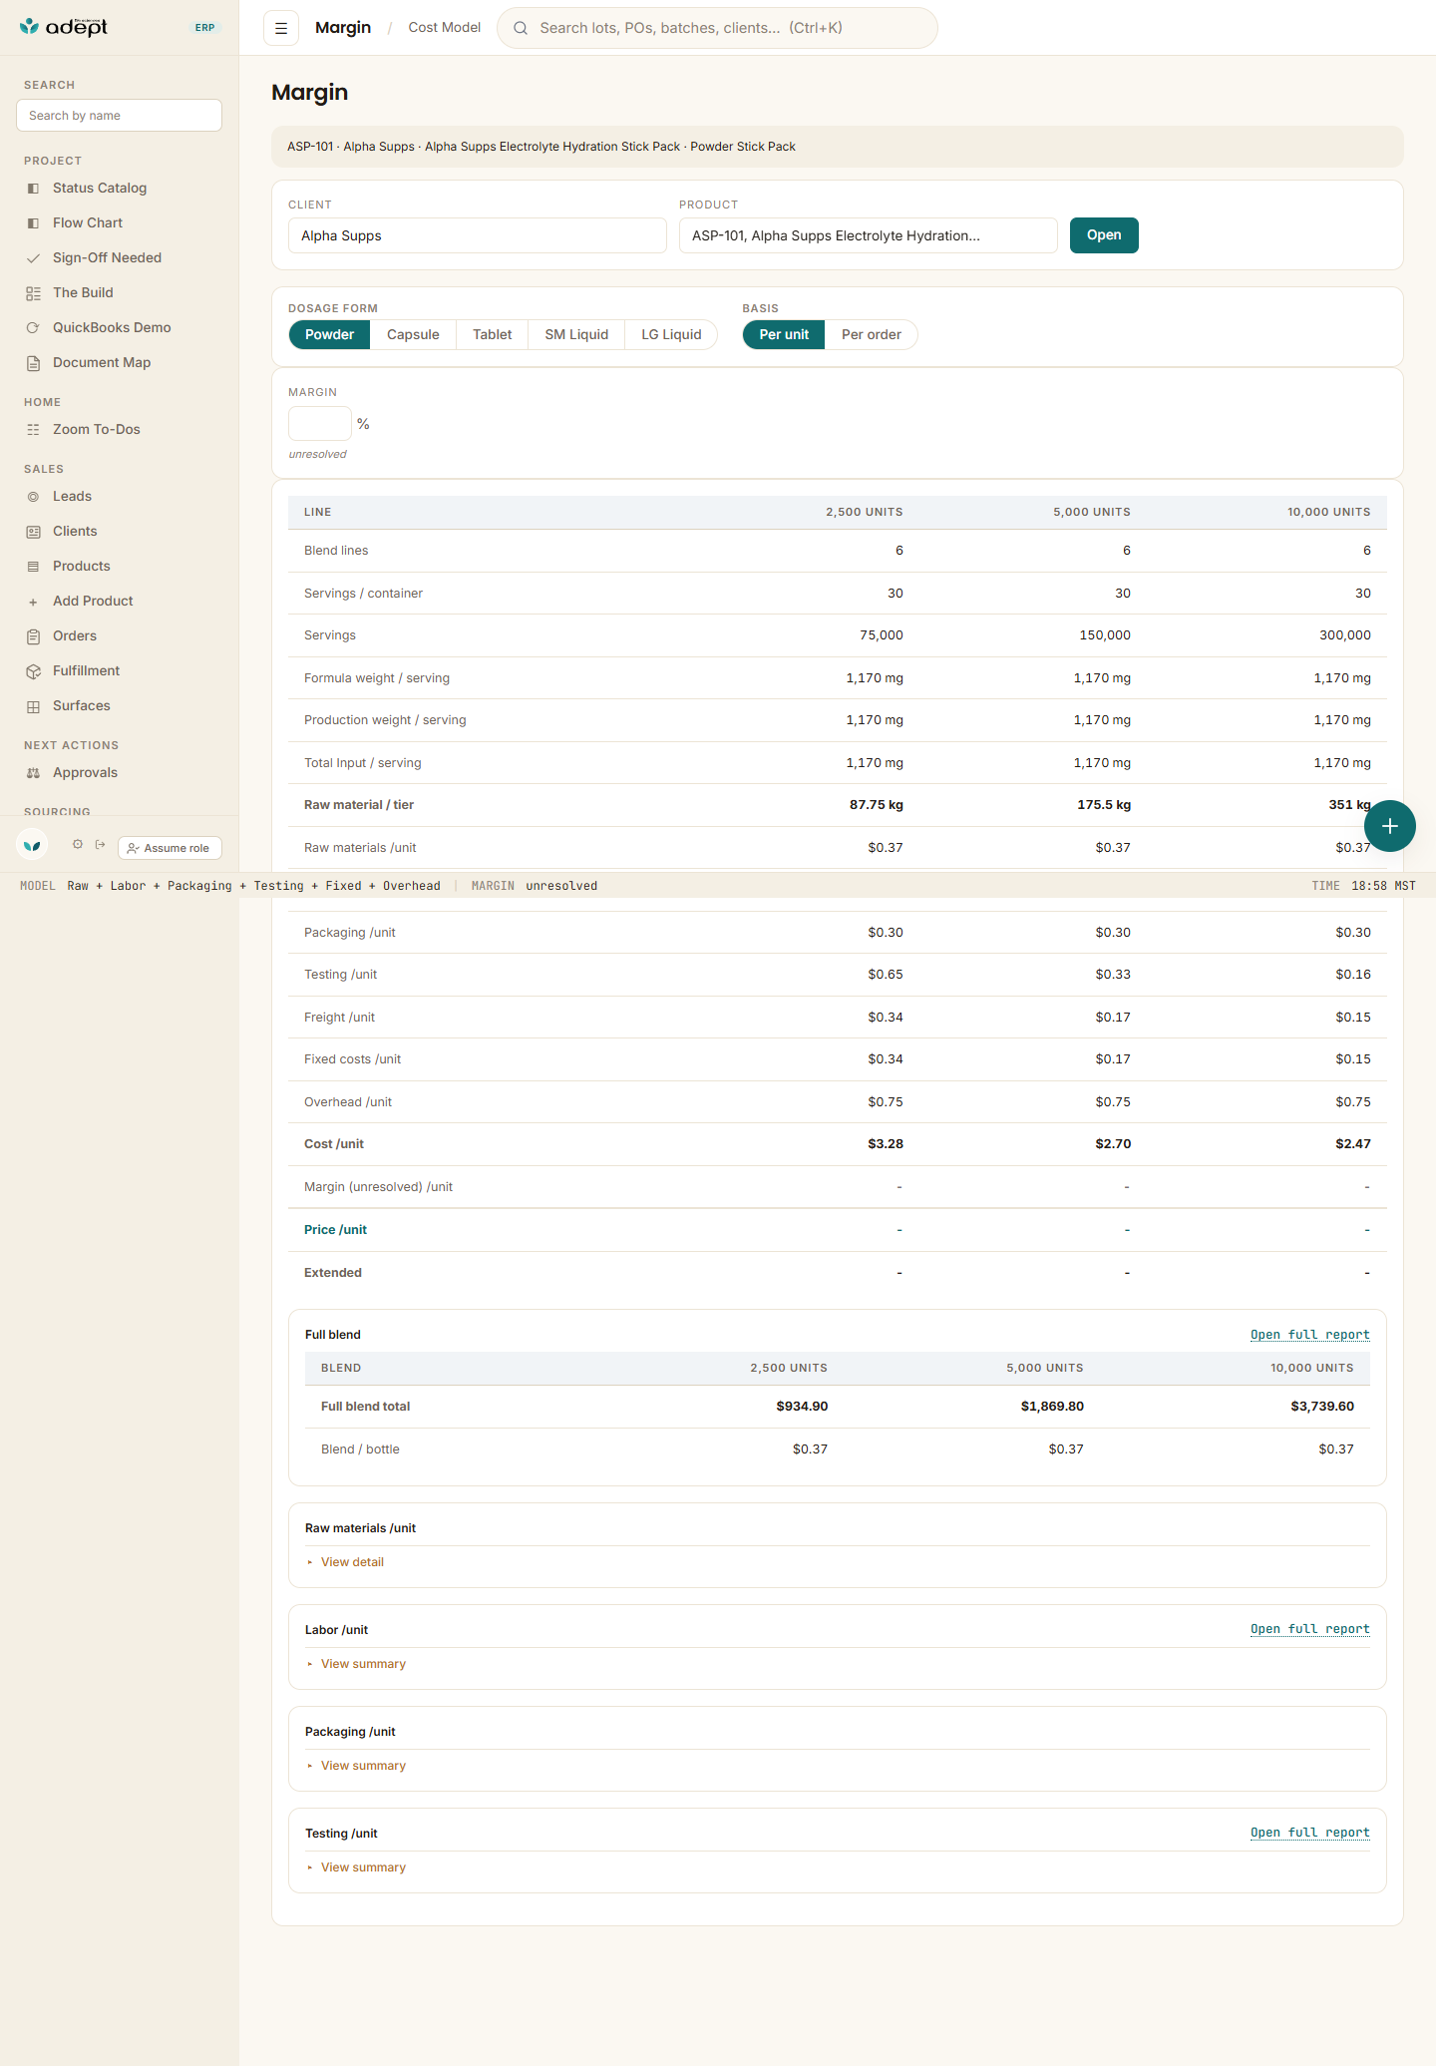The height and width of the screenshot is (2066, 1436).
Task: Open full report for Full blend
Action: 1310,1335
